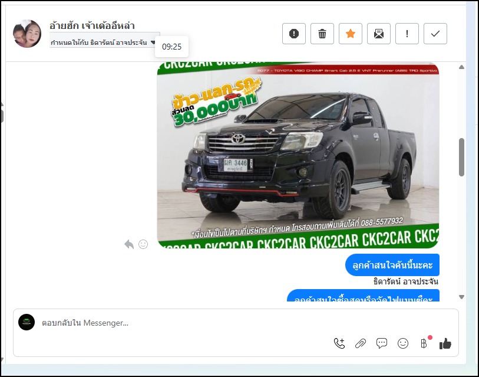Mark conversation as spam using the exclamation circle icon
Image resolution: width=479 pixels, height=377 pixels.
click(294, 34)
